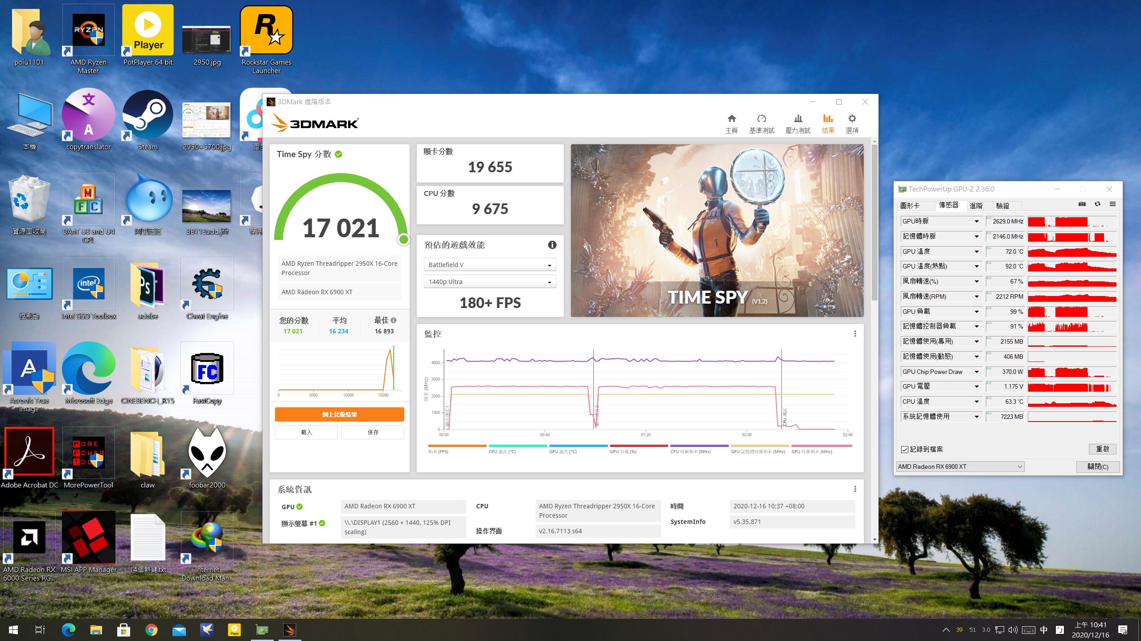This screenshot has height=641, width=1141.
Task: Open Battlefield V game dropdown
Action: click(490, 265)
